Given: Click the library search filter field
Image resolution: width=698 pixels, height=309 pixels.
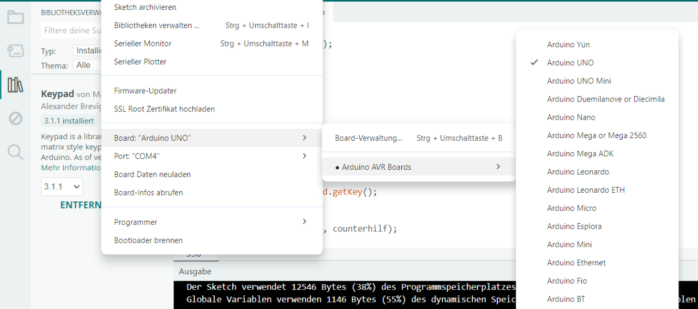Looking at the screenshot, I should (x=71, y=31).
